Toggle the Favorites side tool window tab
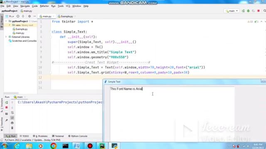The image size is (266, 149). coord(2,124)
